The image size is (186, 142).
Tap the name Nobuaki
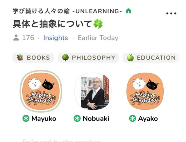pyautogui.click(x=96, y=118)
